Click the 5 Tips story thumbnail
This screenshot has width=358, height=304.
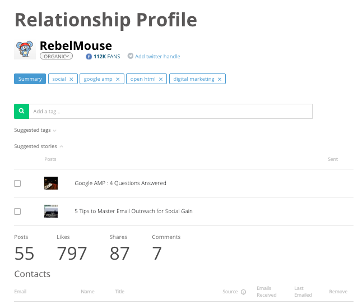point(51,211)
